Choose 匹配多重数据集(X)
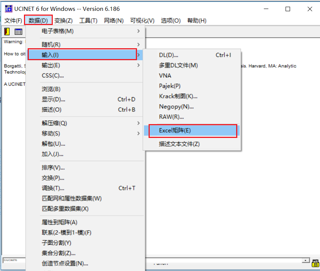The image size is (320, 271). [85, 209]
